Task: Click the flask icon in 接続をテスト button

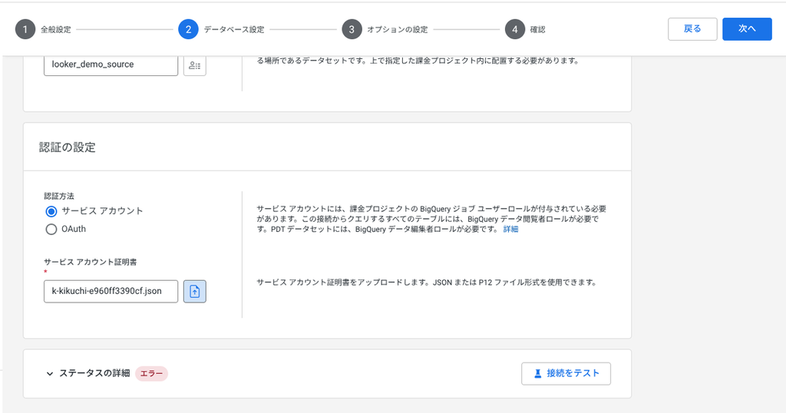Action: [537, 373]
